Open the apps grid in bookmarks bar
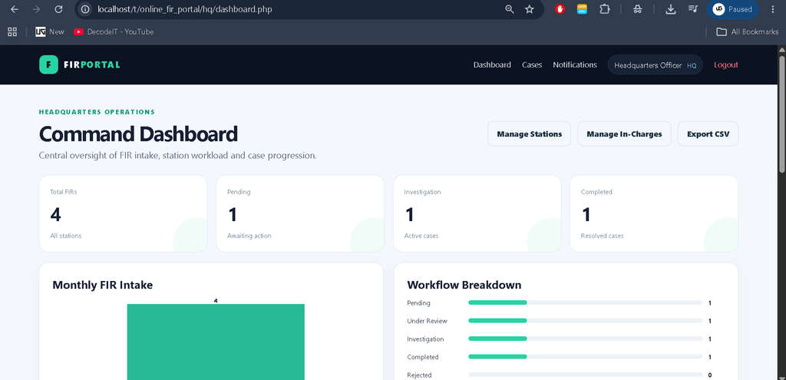This screenshot has height=380, width=786. [12, 31]
